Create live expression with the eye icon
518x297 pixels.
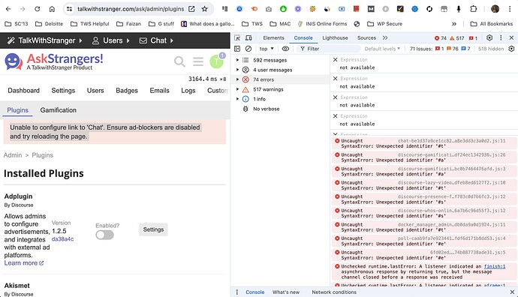click(285, 49)
